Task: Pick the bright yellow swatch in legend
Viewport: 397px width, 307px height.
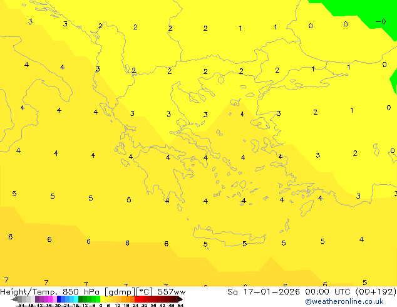Action: 102,299
